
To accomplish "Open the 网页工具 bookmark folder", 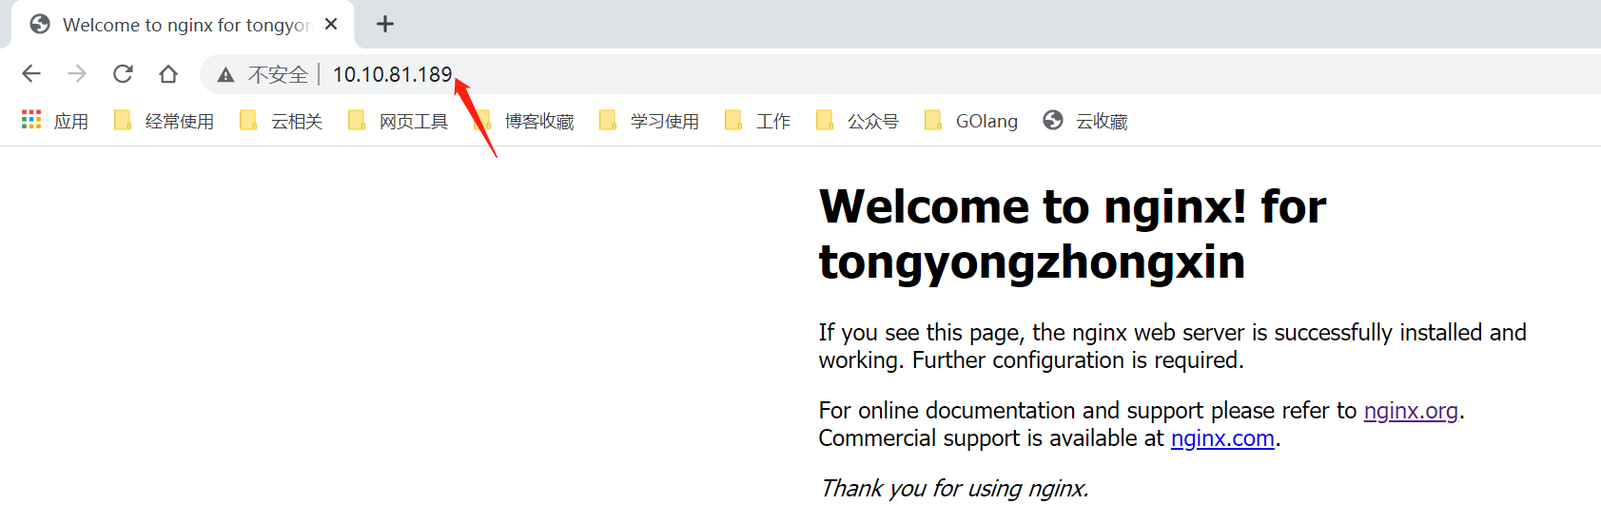I will [x=398, y=121].
